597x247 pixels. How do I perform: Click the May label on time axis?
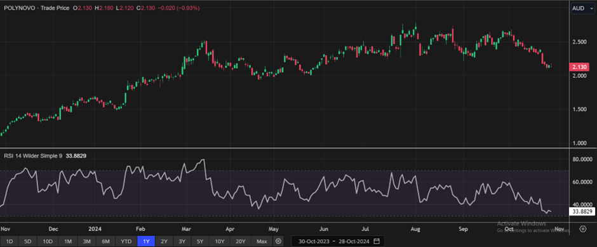(274, 229)
